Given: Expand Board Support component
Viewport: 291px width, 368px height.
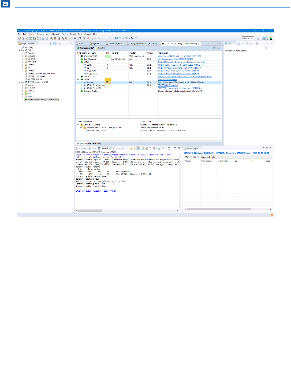Looking at the screenshot, I should coord(78,59).
